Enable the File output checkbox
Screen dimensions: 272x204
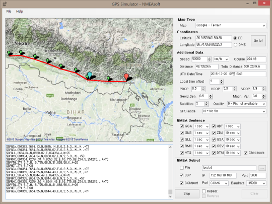[x=182, y=168]
